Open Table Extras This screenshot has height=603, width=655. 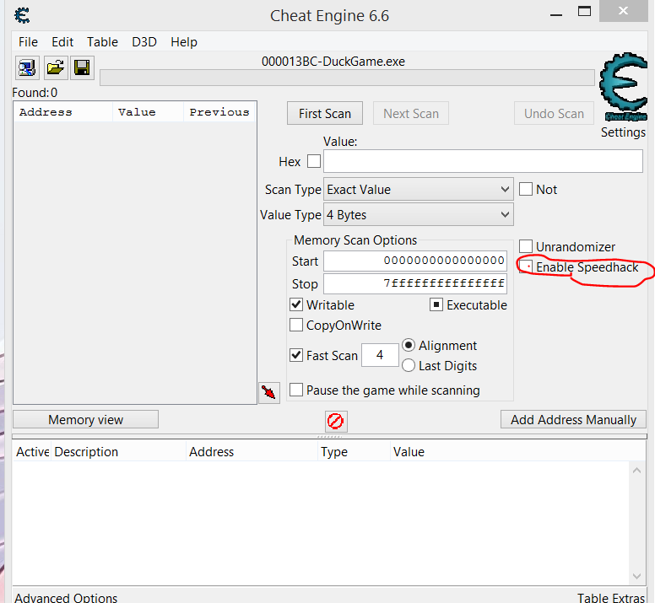pyautogui.click(x=611, y=597)
